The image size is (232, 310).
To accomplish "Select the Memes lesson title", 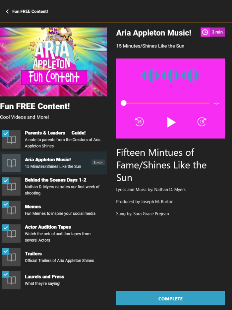I will click(33, 206).
